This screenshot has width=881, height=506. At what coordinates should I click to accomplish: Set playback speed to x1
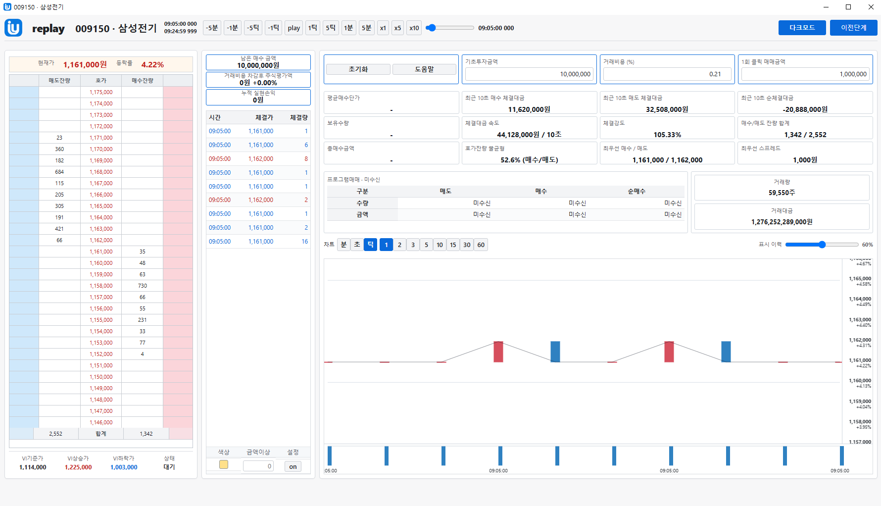click(x=383, y=28)
